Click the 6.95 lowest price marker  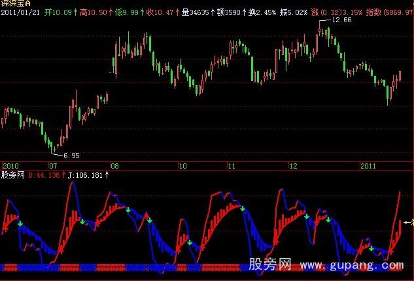click(69, 156)
